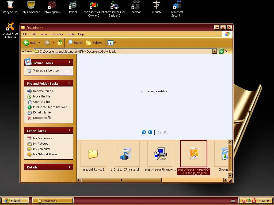274x205 pixels.
Task: Open the Favorites menu
Action: (57, 34)
